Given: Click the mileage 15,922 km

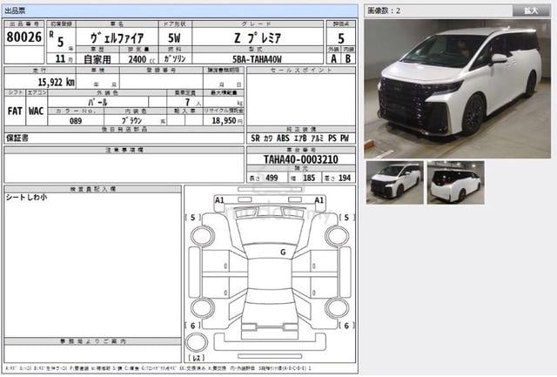Looking at the screenshot, I should 56,83.
